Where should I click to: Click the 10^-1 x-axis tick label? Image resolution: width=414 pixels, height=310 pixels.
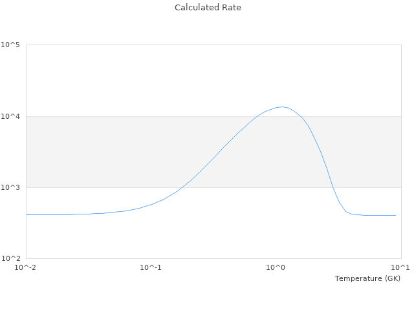[151, 268]
